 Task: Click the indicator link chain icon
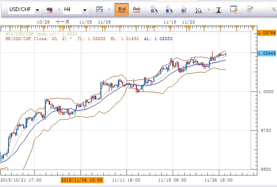tap(50, 9)
